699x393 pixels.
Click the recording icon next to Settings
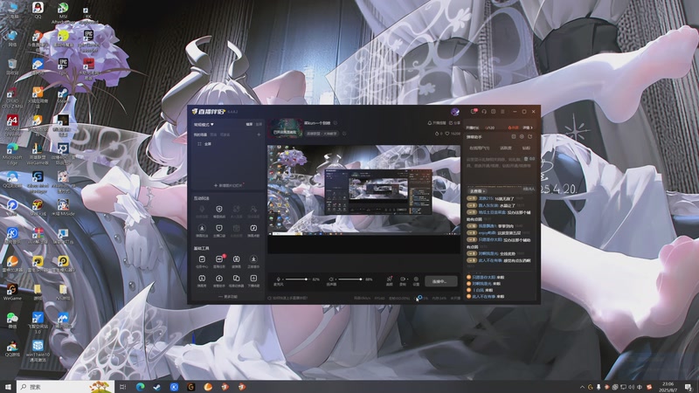click(402, 279)
